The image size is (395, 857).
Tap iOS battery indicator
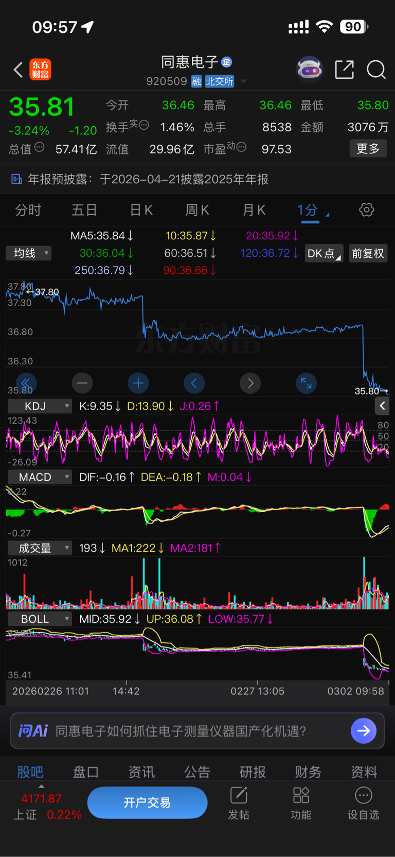click(354, 27)
